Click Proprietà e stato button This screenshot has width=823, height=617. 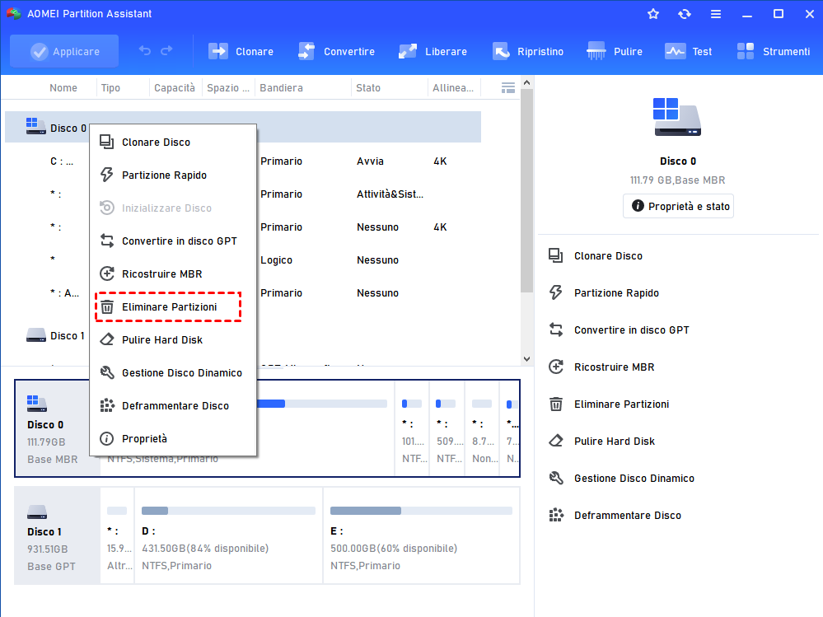click(x=678, y=206)
